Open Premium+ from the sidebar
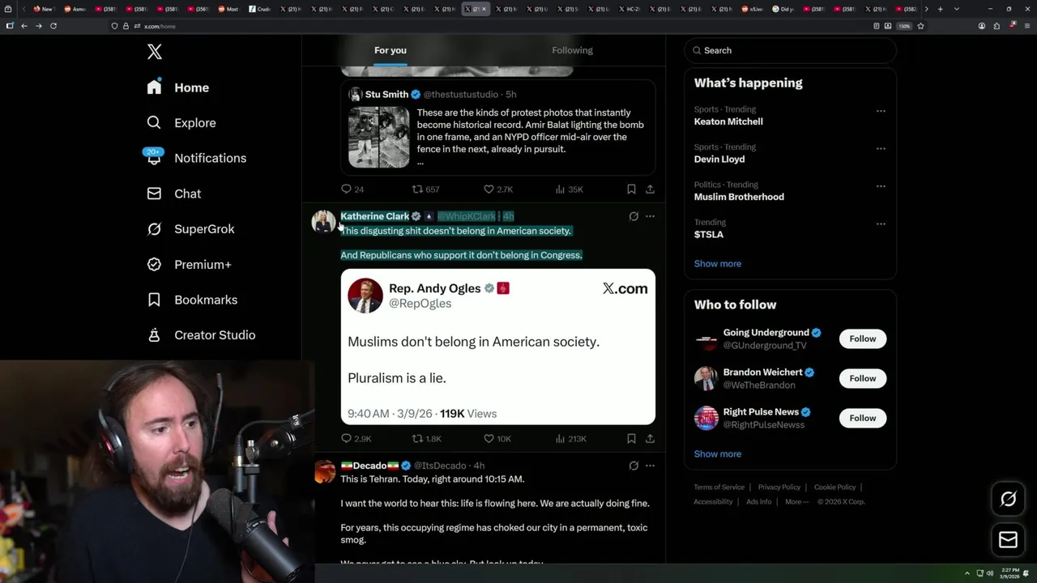 pyautogui.click(x=189, y=265)
